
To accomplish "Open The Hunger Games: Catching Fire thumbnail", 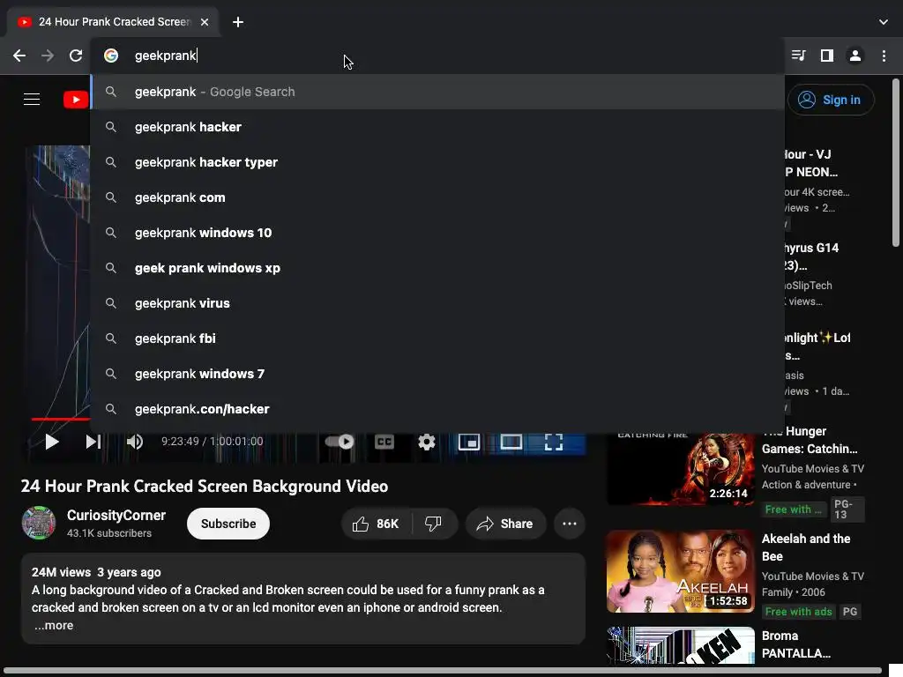I will [681, 469].
